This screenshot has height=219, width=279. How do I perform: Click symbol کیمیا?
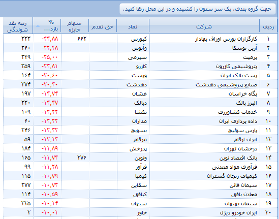141,176
